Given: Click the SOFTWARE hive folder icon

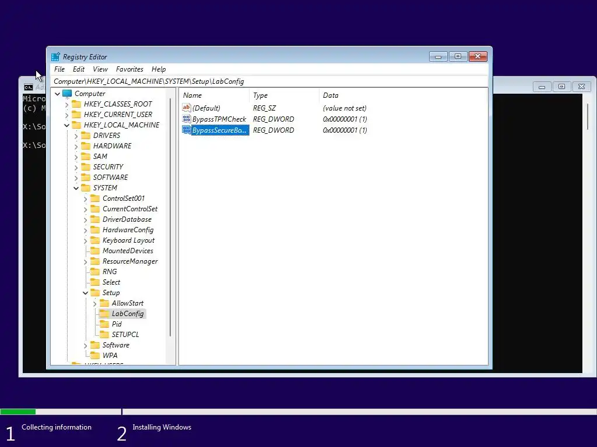Looking at the screenshot, I should [x=86, y=178].
